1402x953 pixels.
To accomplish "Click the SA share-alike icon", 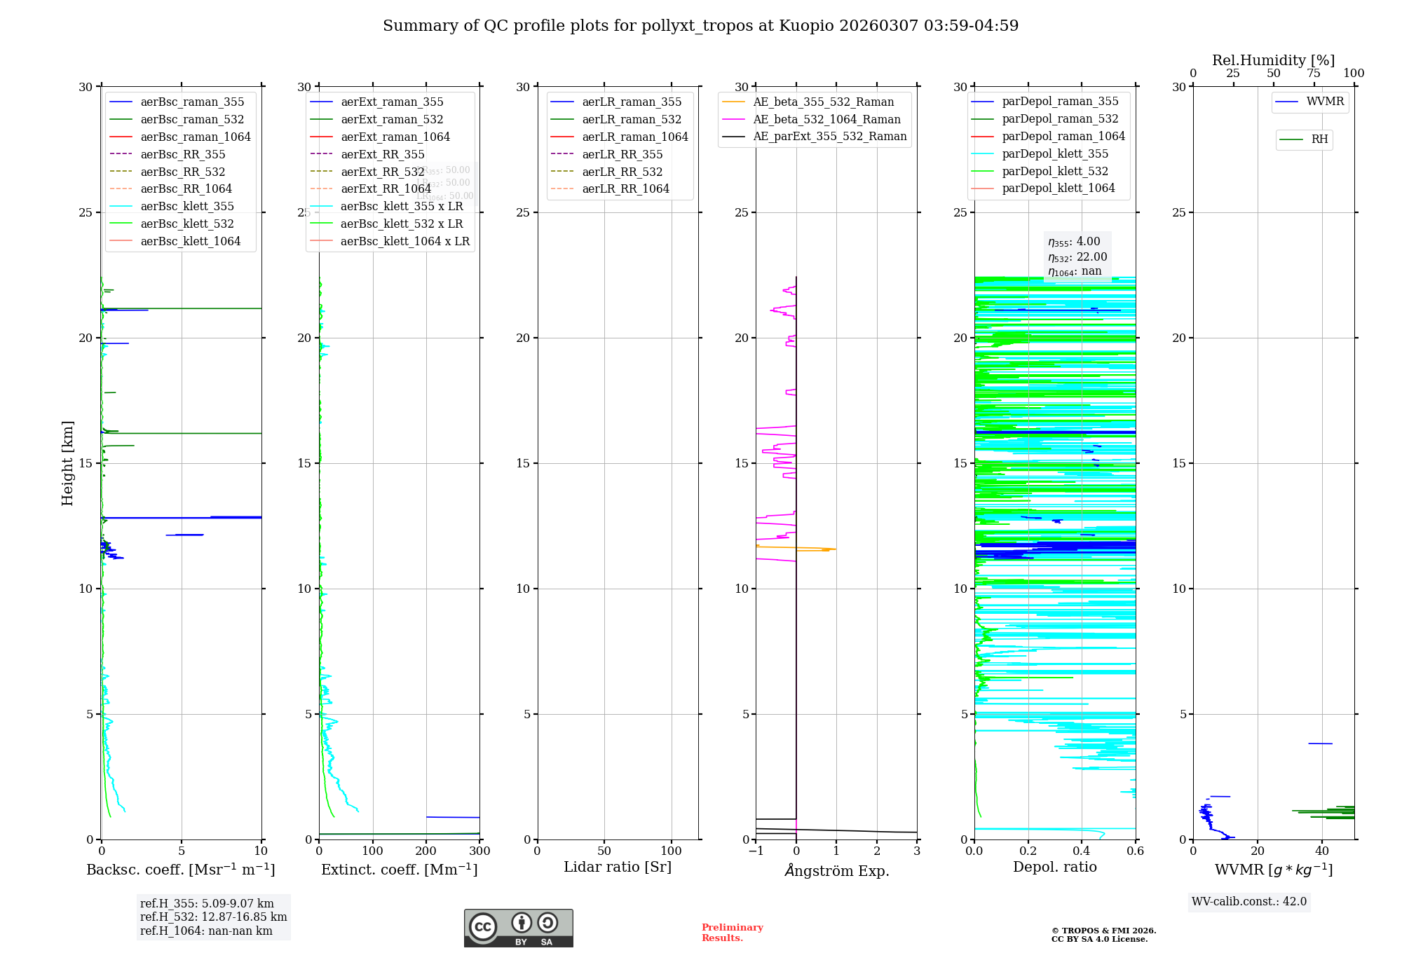I will coord(547,922).
